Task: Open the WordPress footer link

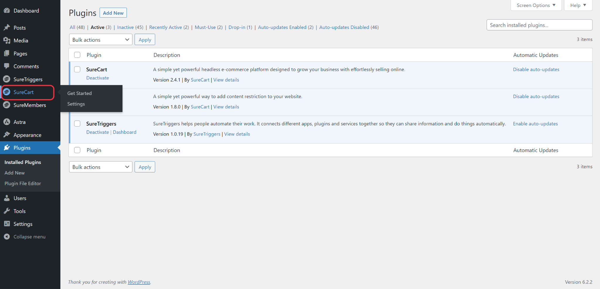Action: [x=139, y=282]
